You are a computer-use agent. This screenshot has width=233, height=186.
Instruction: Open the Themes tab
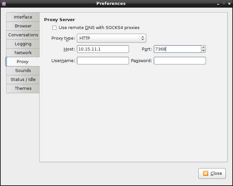click(23, 89)
